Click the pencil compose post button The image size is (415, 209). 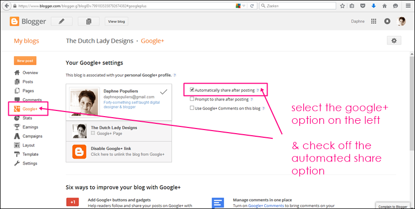point(62,21)
